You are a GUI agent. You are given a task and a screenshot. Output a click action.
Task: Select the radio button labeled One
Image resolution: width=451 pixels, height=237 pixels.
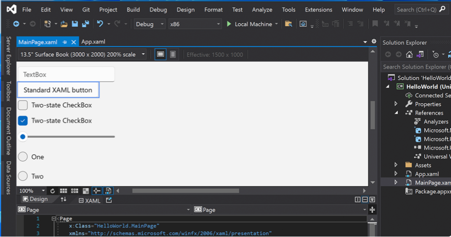pos(23,157)
